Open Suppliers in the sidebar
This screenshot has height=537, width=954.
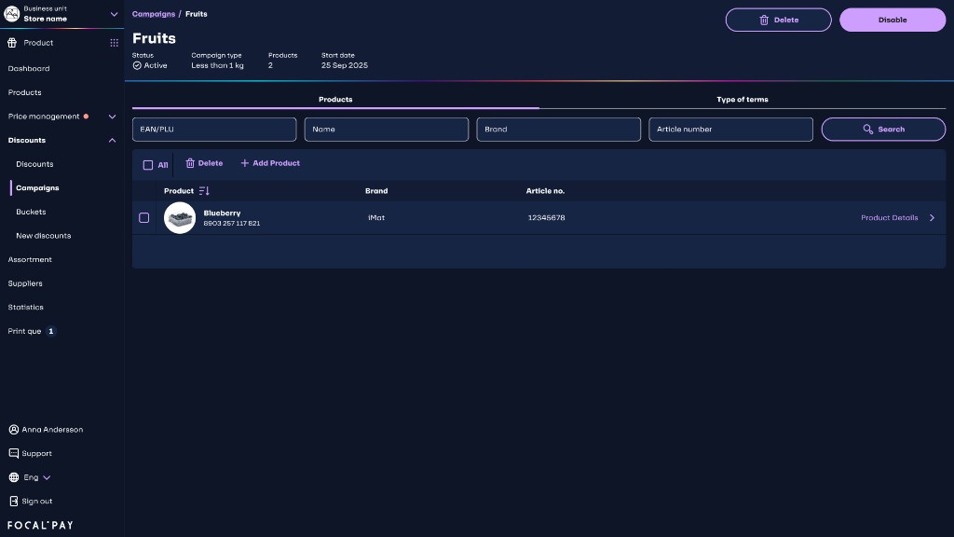(25, 283)
